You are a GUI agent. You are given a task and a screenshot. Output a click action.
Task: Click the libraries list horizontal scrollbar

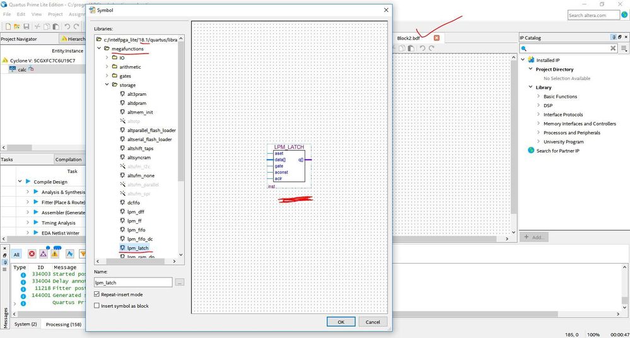[136, 261]
